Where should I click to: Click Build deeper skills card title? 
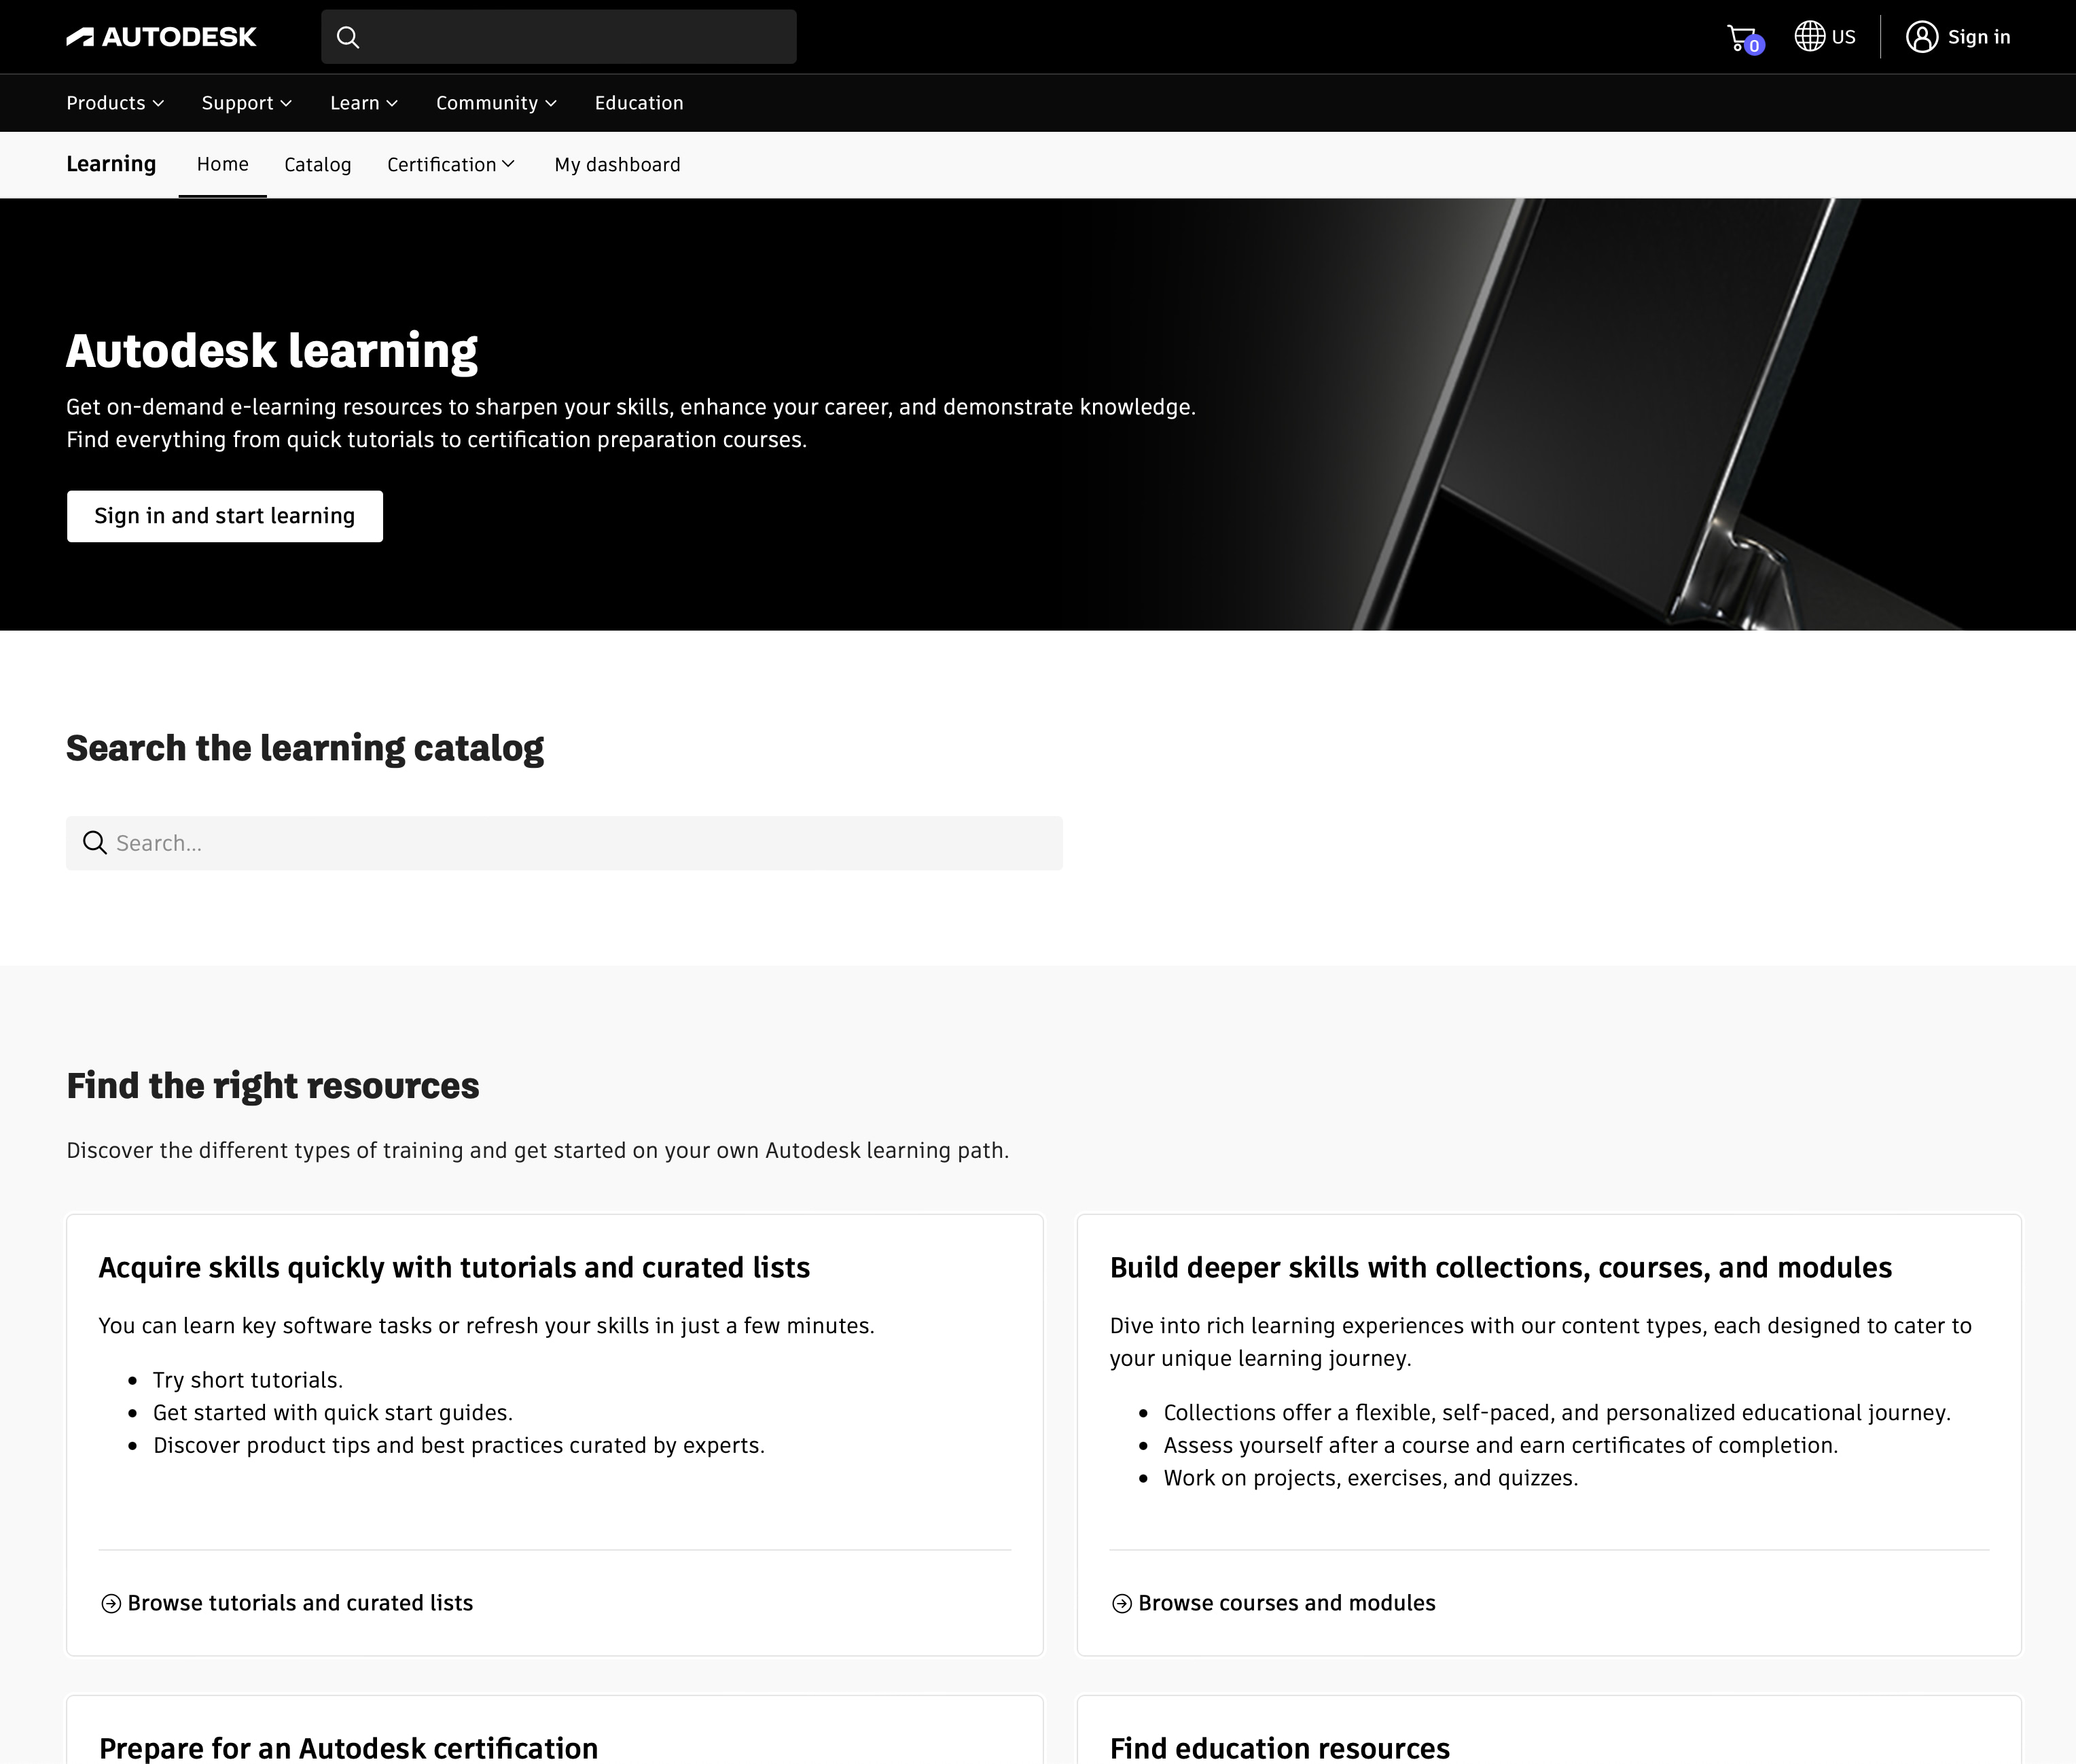[1501, 1268]
